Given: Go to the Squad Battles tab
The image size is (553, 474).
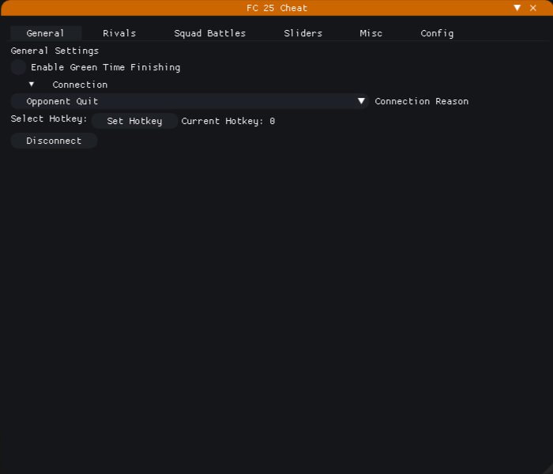Looking at the screenshot, I should [x=209, y=33].
